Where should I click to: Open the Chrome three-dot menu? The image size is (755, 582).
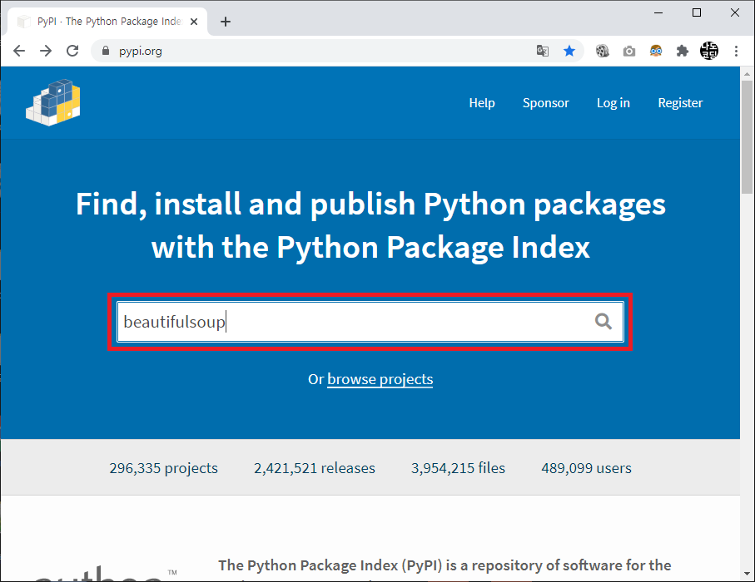[x=736, y=51]
